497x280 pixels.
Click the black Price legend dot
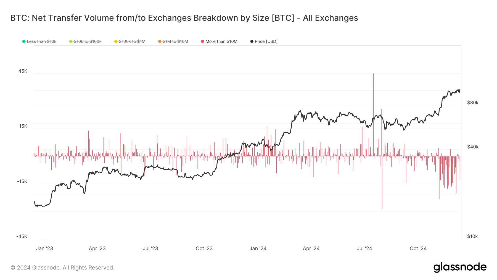tap(252, 41)
